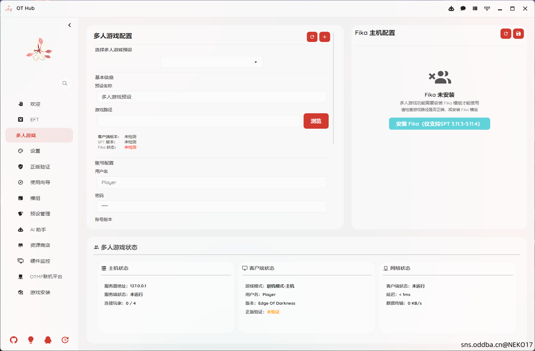Go to the 模组 mods page
The image size is (535, 351).
tap(39, 198)
